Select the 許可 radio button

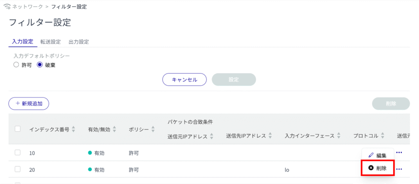click(x=16, y=64)
